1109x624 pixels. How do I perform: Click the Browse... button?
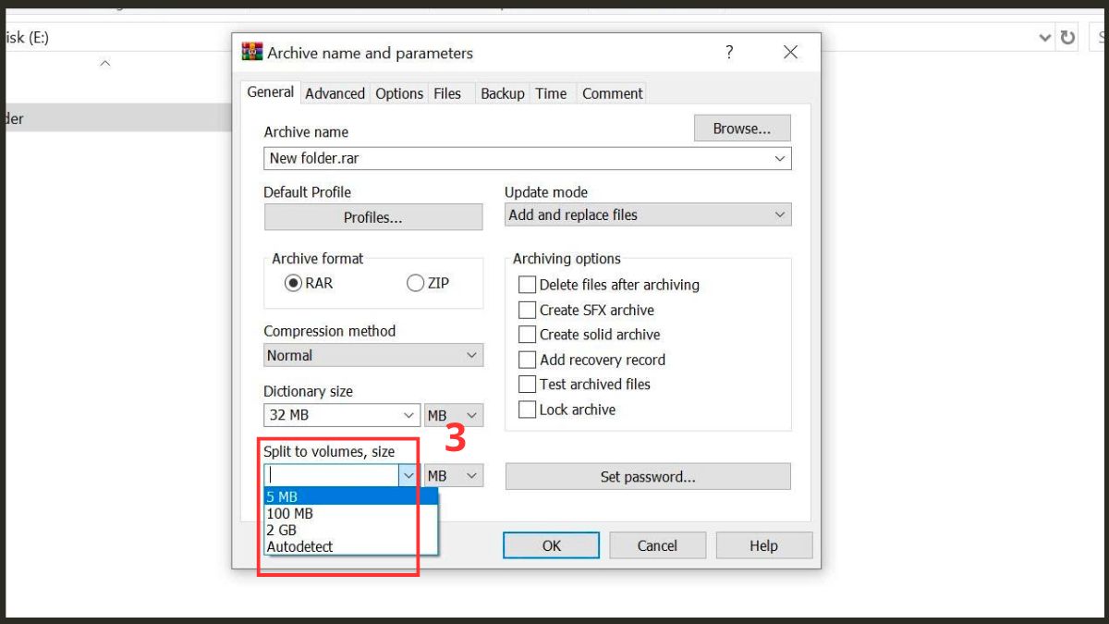click(x=742, y=128)
